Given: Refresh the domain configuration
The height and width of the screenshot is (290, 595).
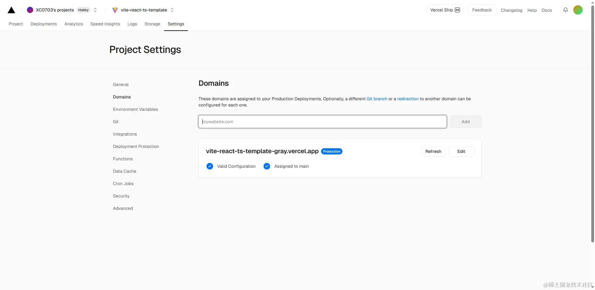Looking at the screenshot, I should coord(433,151).
